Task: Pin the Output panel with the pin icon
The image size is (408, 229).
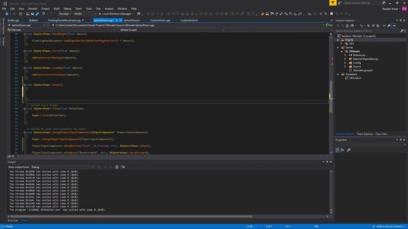Action: coord(327,162)
